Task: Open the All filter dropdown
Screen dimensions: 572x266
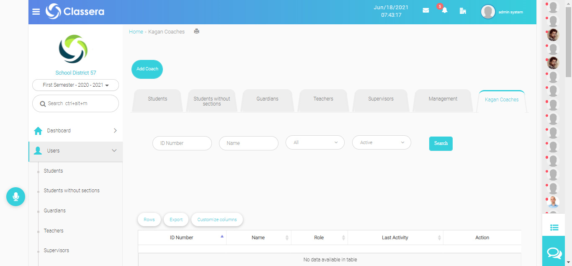Action: pos(315,142)
